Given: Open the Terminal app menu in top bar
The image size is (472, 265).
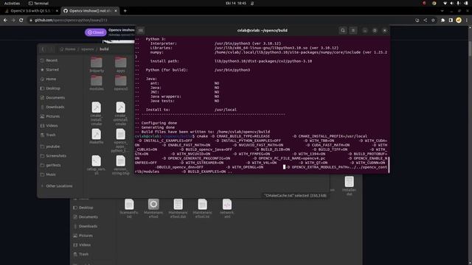Looking at the screenshot, I should coord(38,3).
